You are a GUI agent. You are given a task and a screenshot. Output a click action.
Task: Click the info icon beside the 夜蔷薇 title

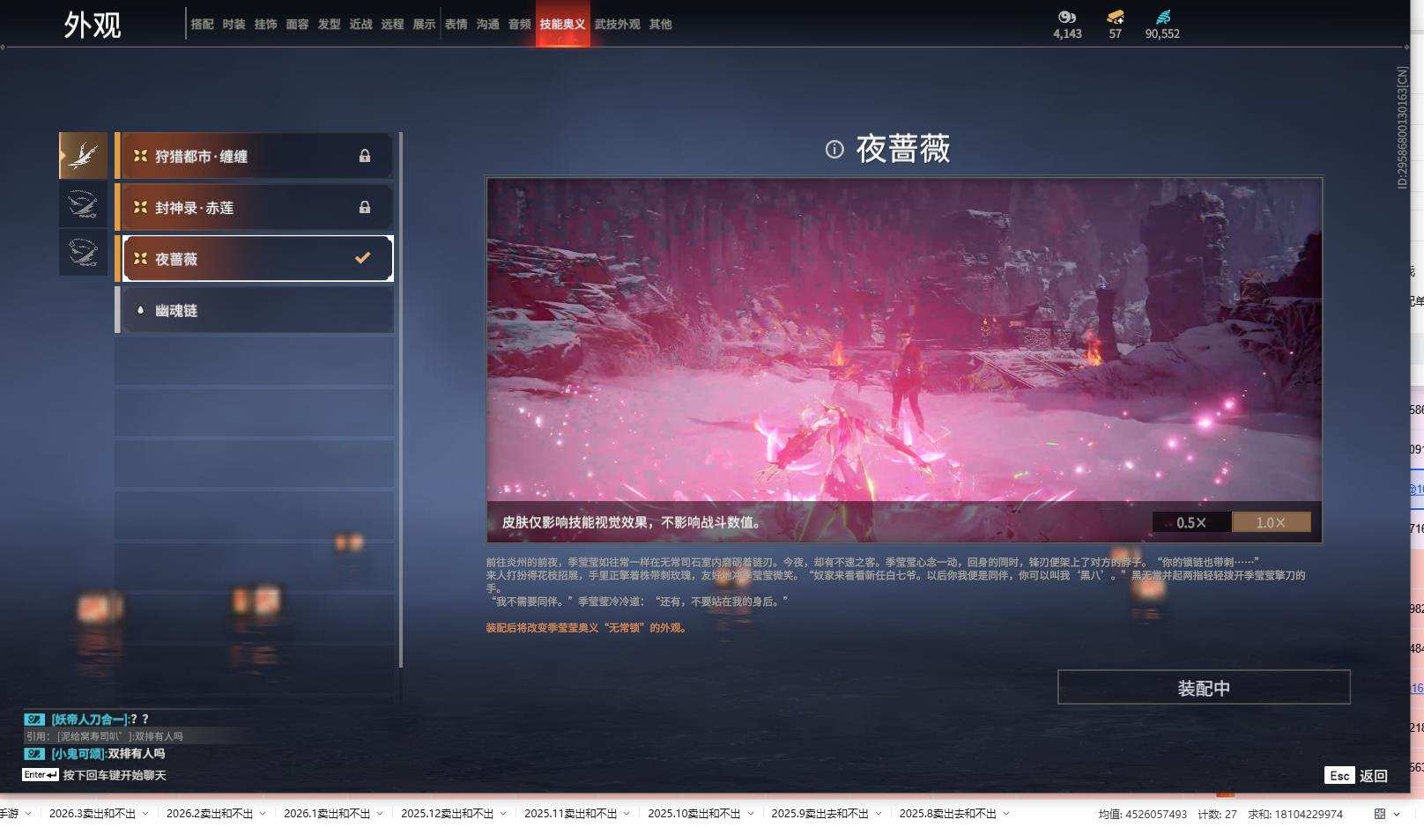(x=835, y=150)
